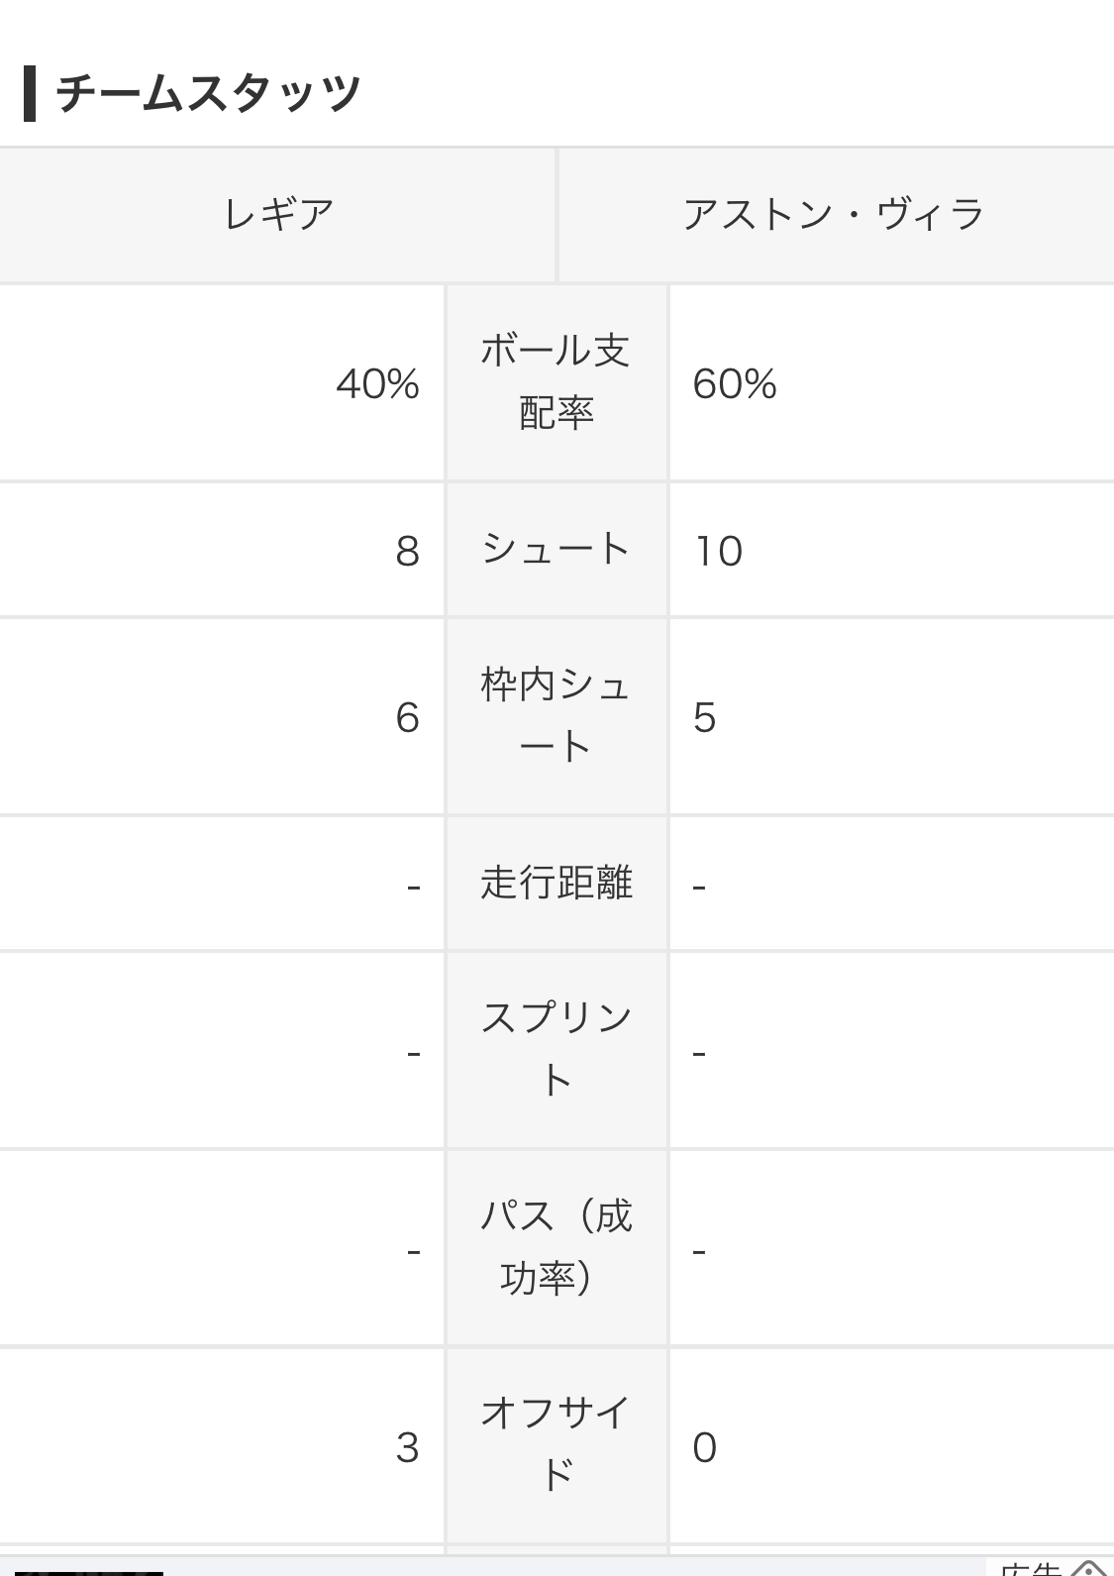Tap the dark ad thumbnail at the bottom left
Viewport: 1114px width, 1576px height.
[89, 1573]
